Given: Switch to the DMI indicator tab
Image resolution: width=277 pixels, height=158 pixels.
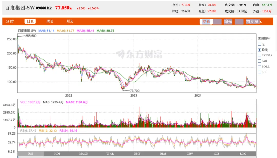Looking at the screenshot, I should coord(137,154).
